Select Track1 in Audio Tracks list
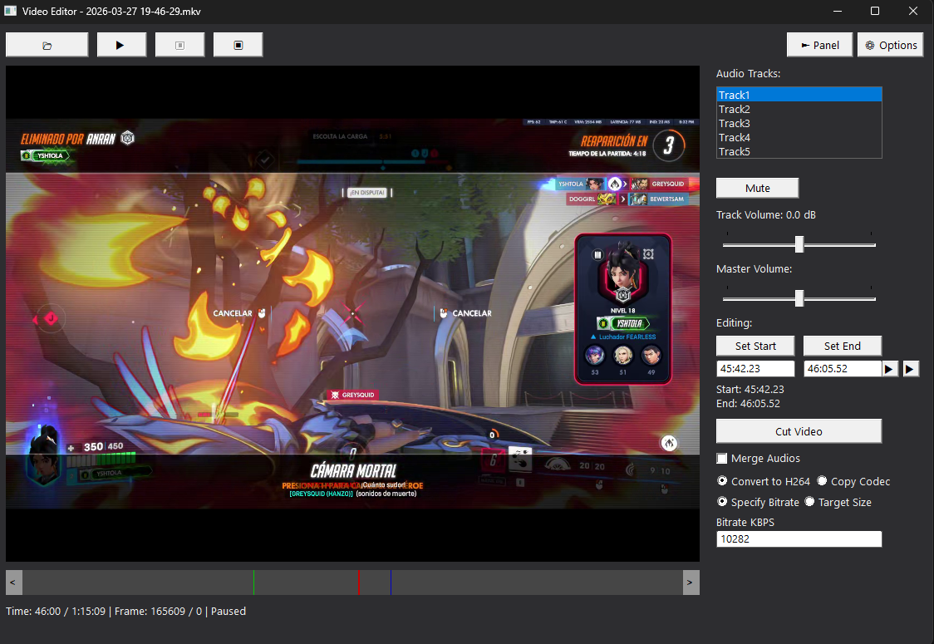 (x=799, y=95)
